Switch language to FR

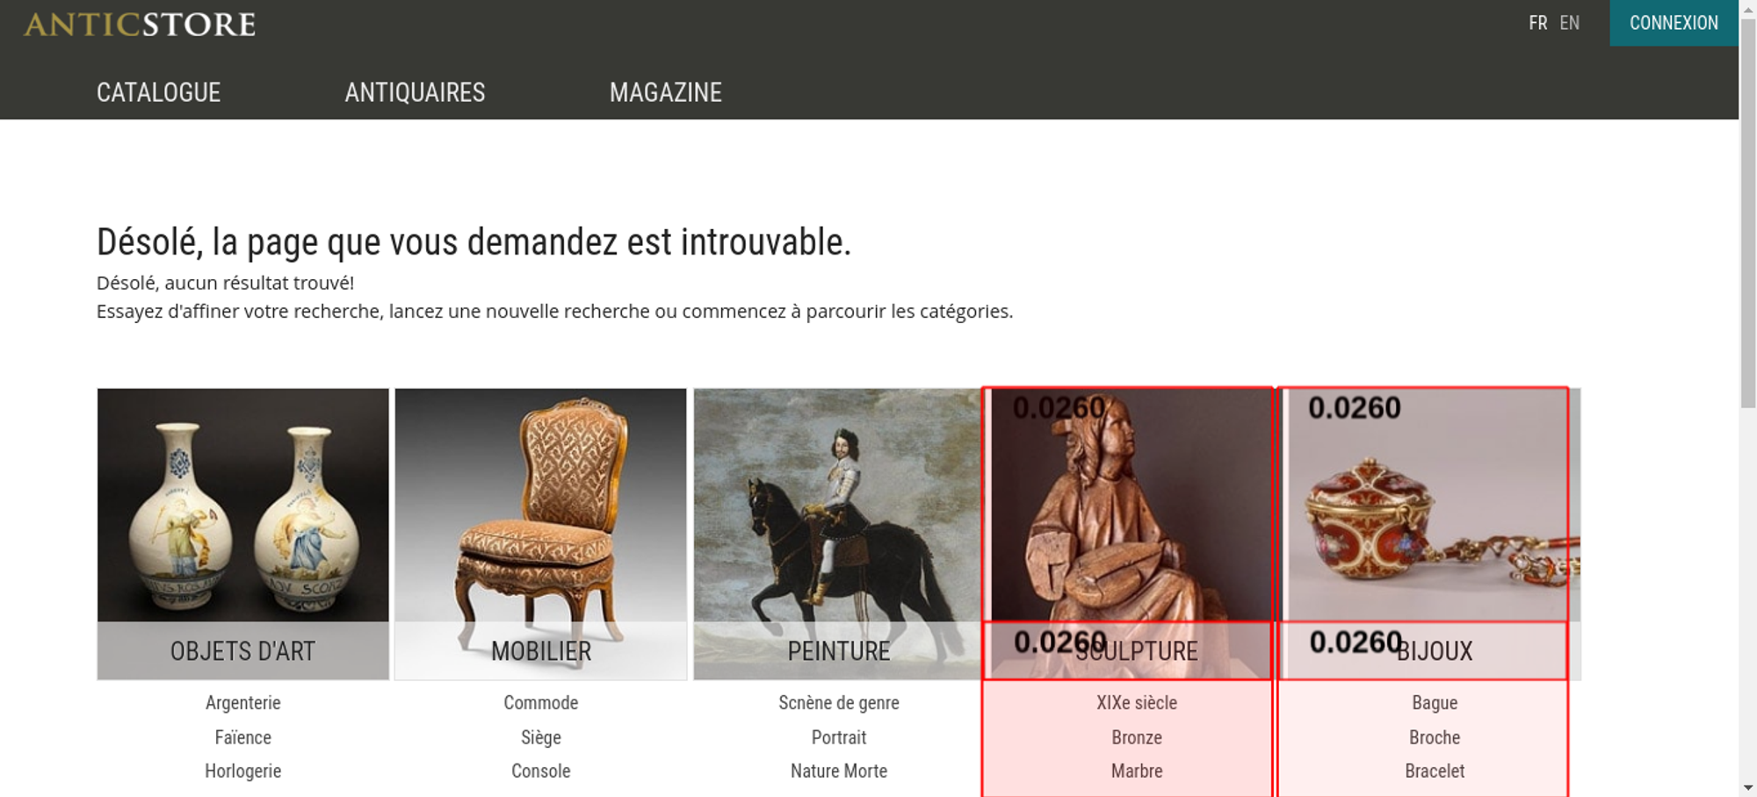tap(1537, 23)
